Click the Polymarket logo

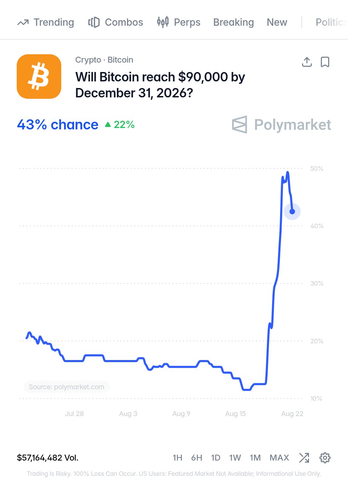click(x=282, y=125)
